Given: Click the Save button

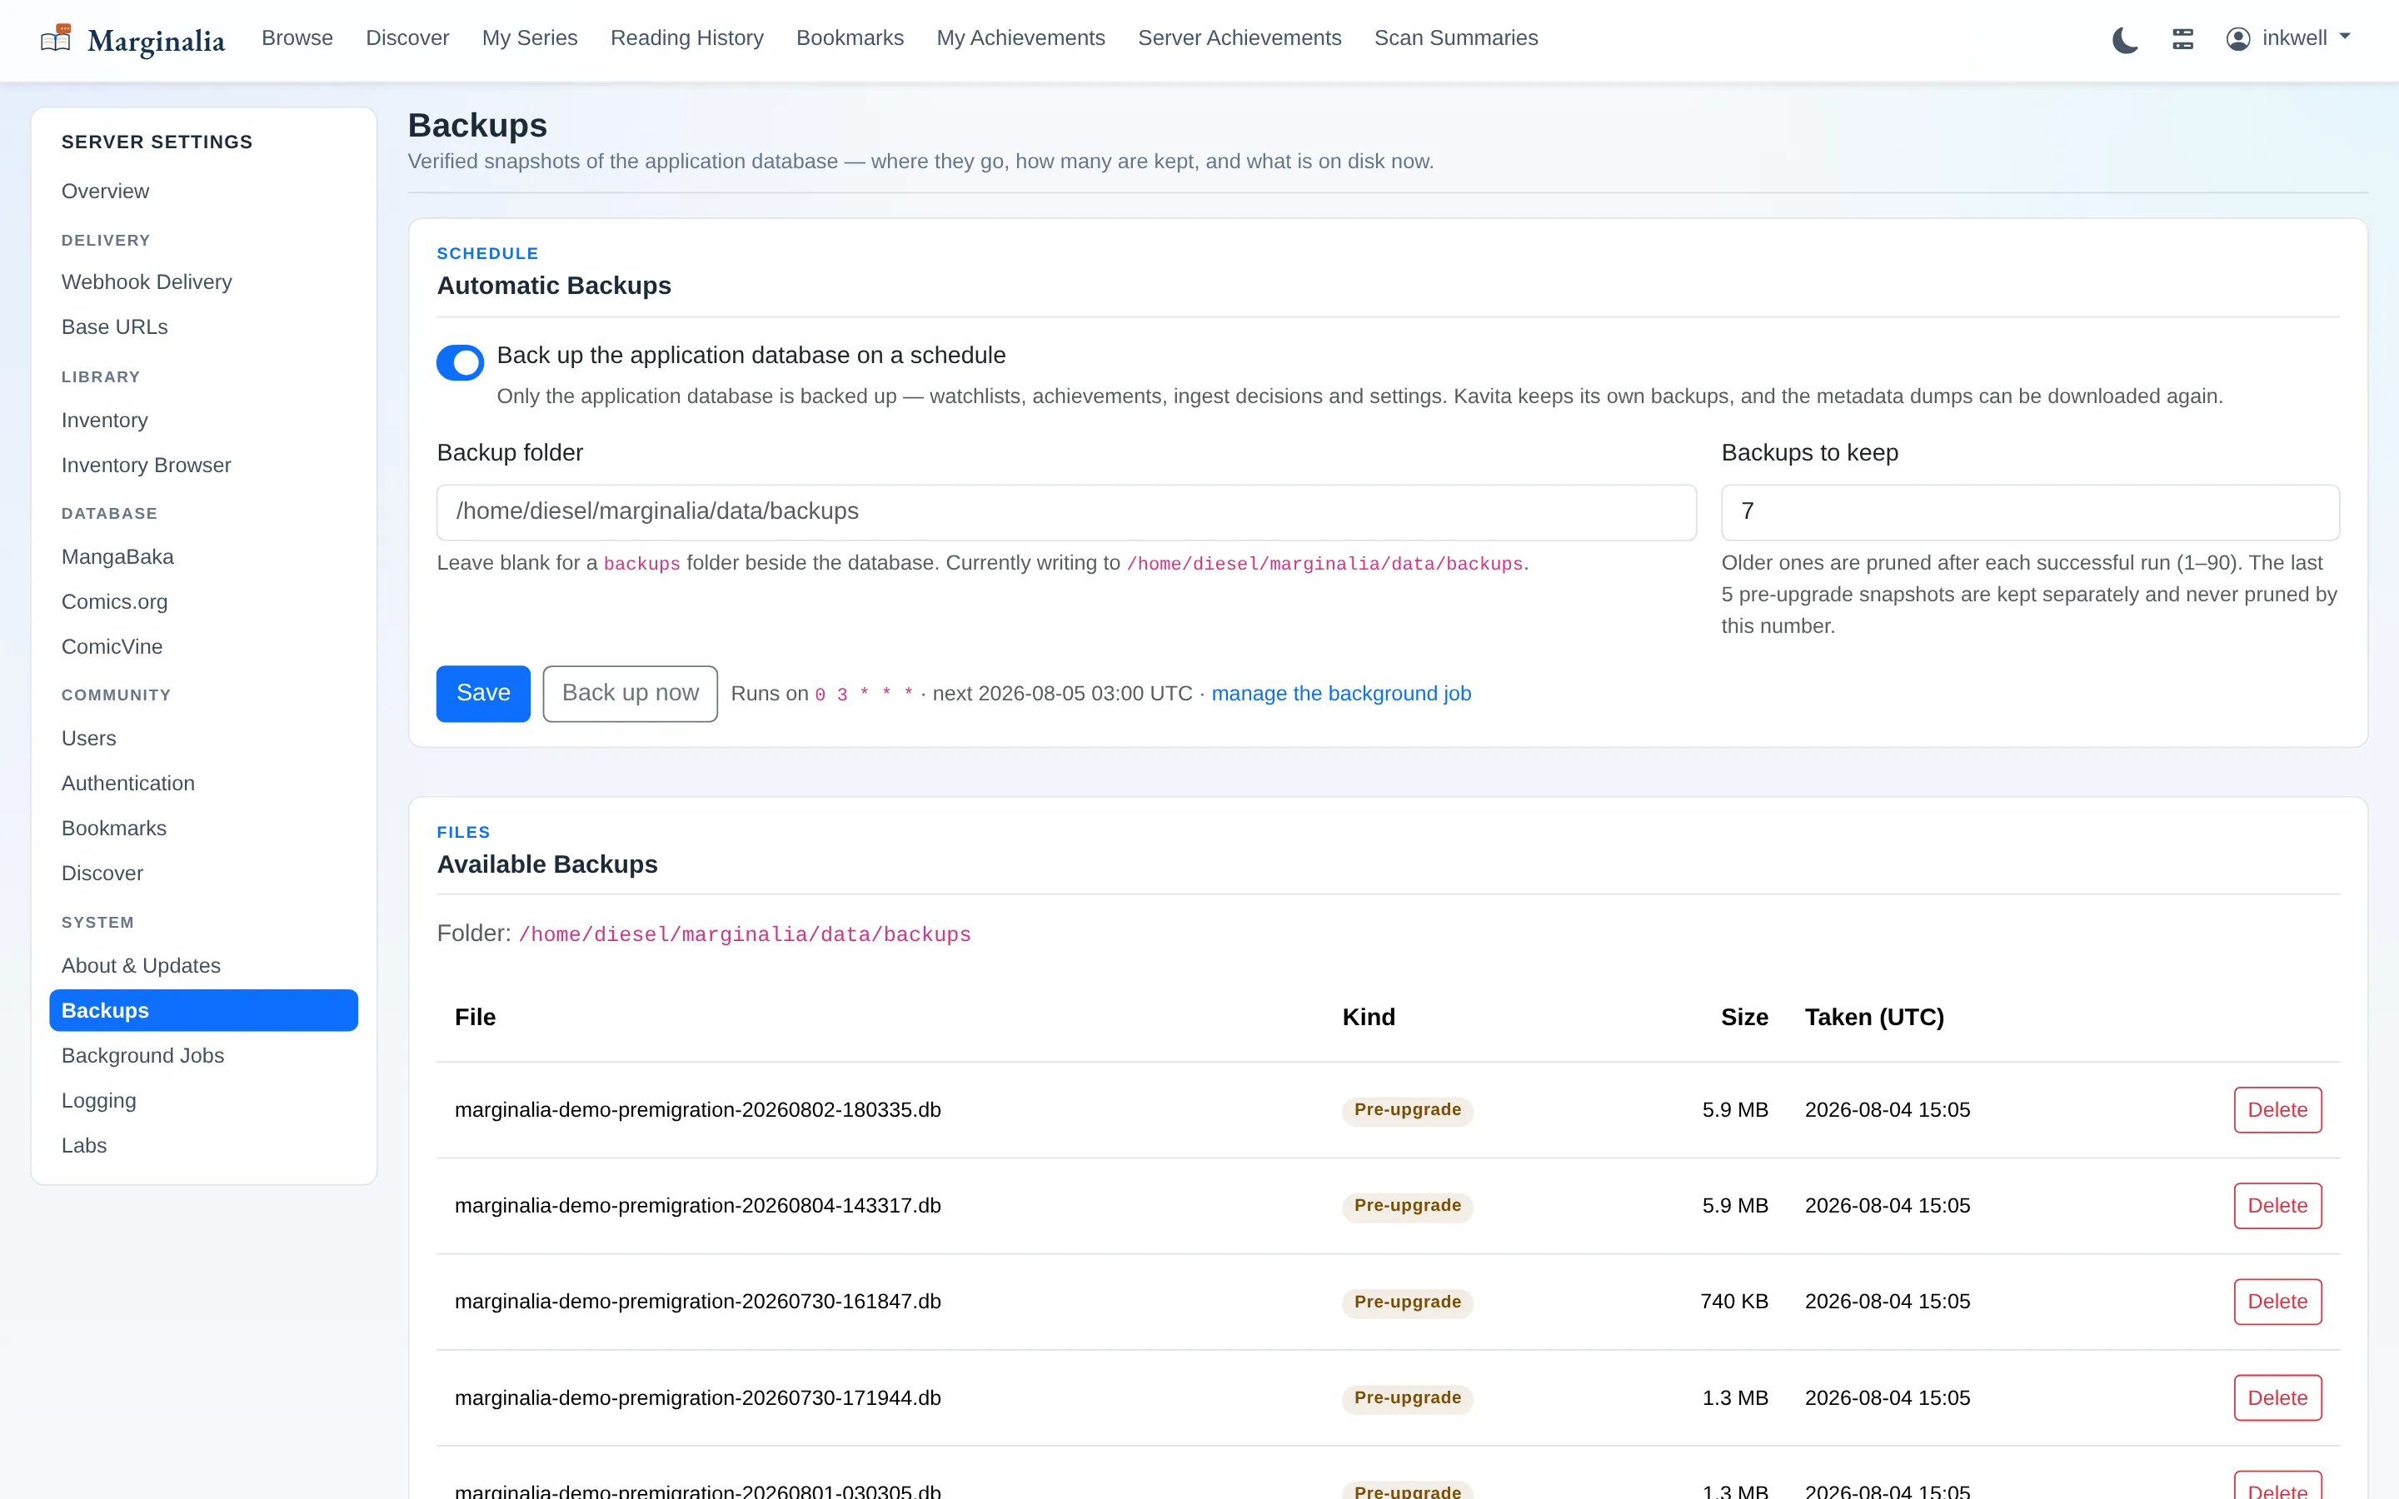Looking at the screenshot, I should (483, 693).
